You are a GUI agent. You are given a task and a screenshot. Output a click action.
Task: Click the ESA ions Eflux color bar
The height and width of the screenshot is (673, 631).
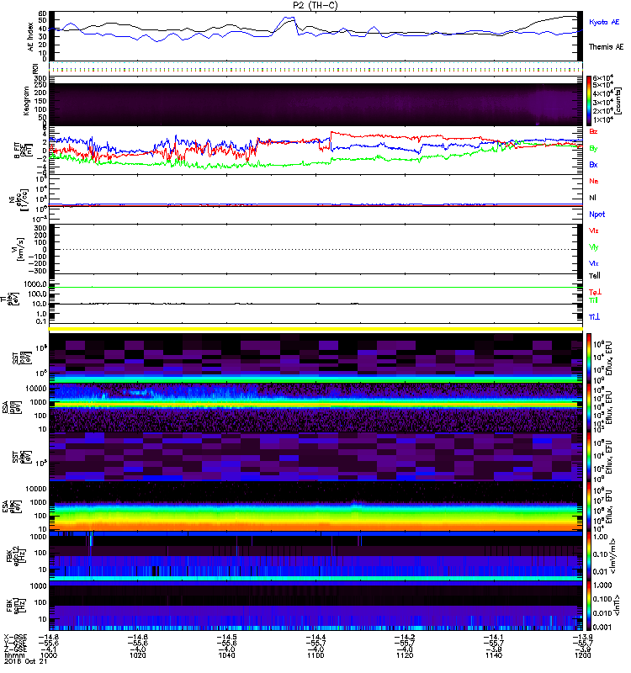pyautogui.click(x=589, y=408)
